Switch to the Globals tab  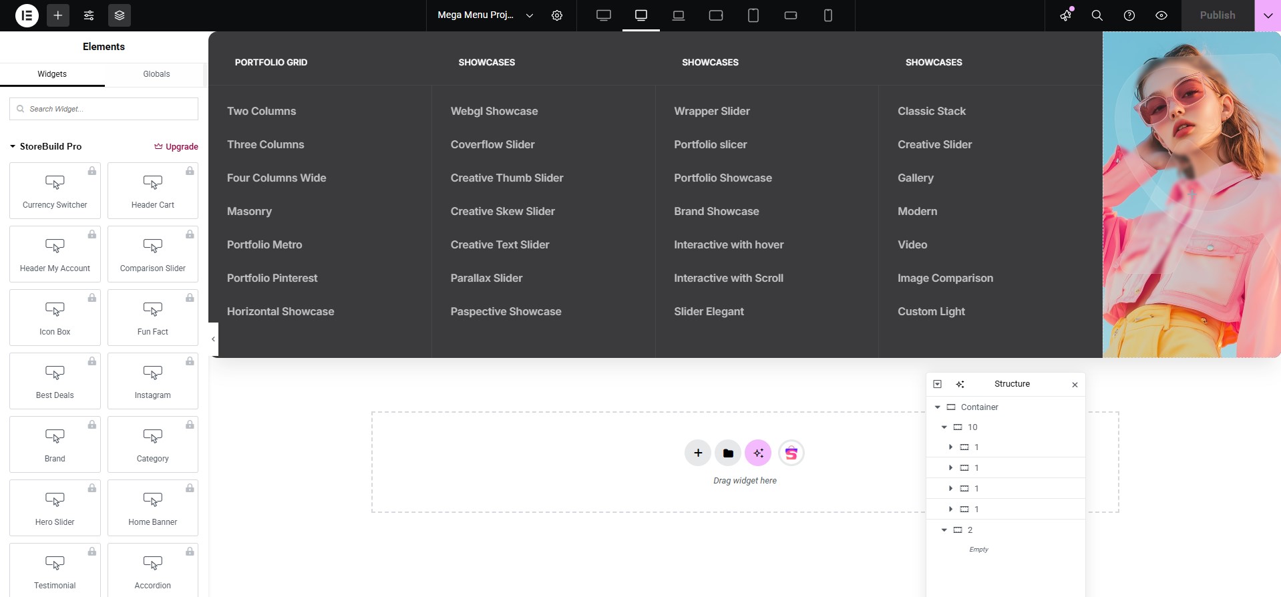156,74
